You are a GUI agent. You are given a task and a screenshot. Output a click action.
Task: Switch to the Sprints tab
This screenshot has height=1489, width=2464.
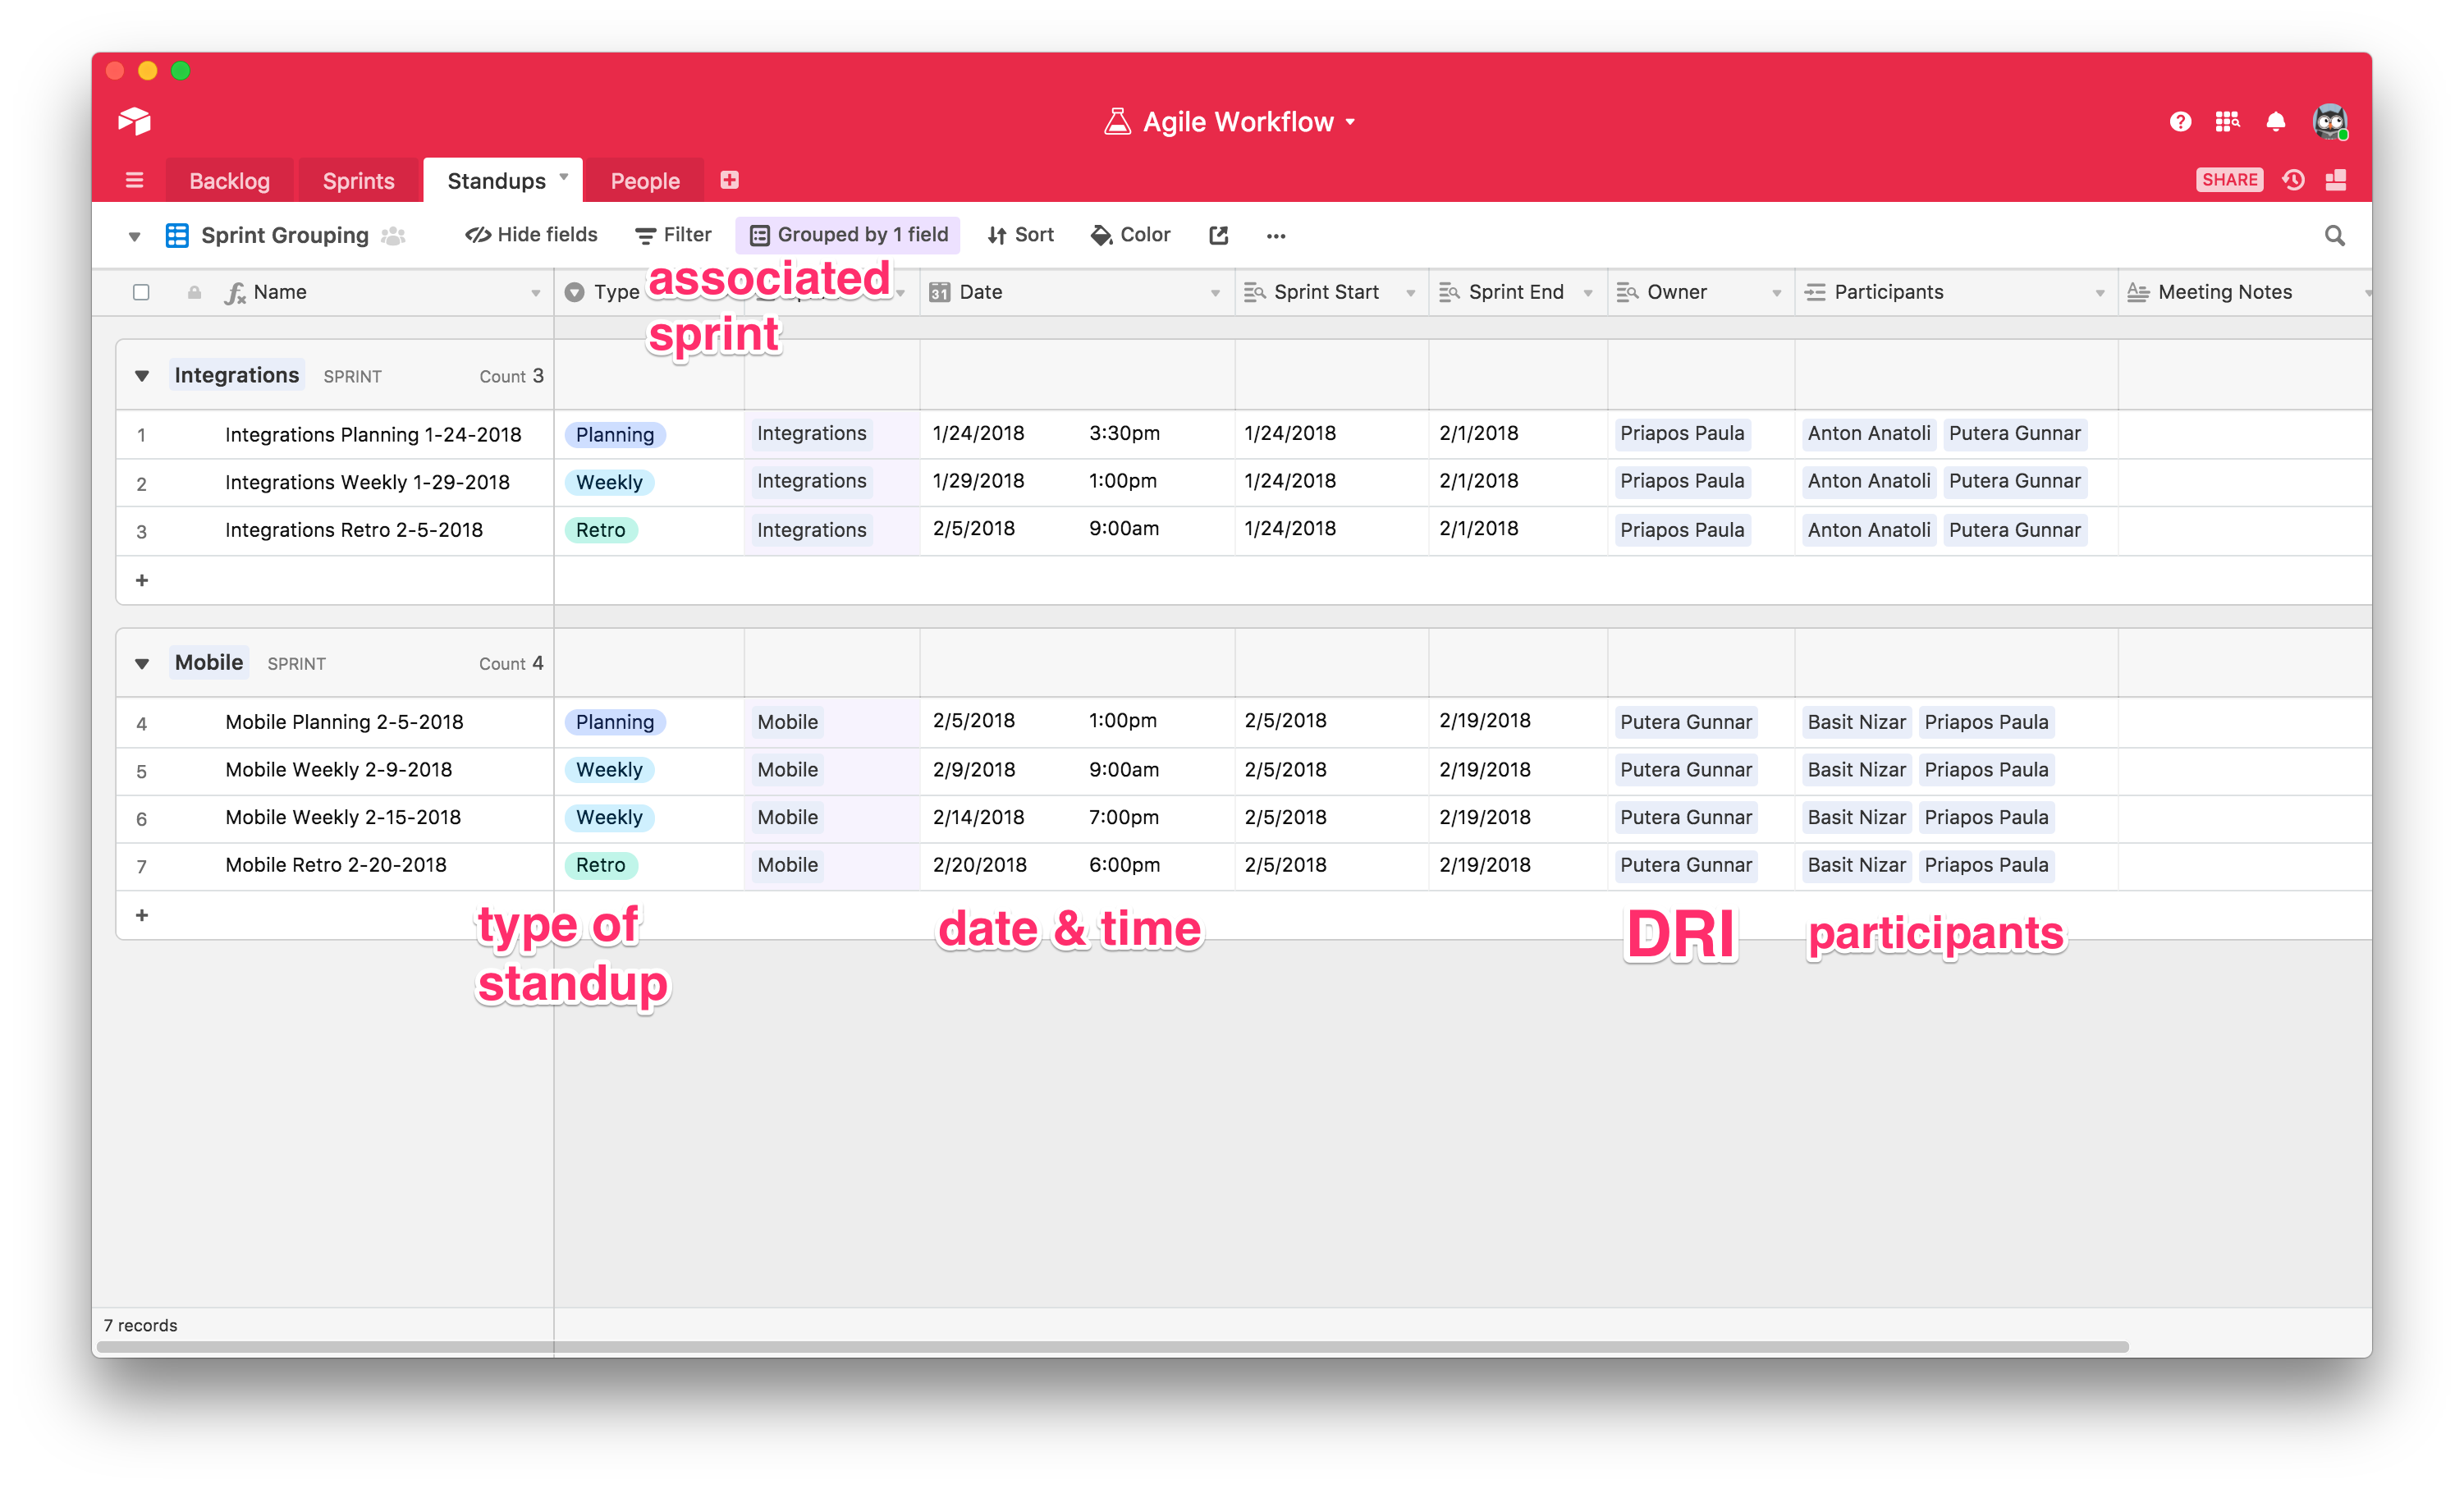click(358, 181)
